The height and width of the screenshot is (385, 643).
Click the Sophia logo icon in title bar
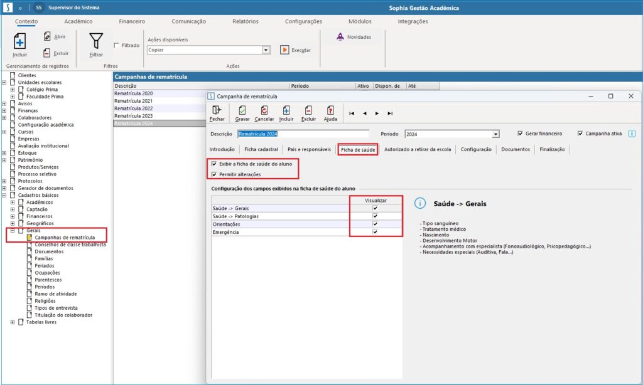tap(8, 8)
